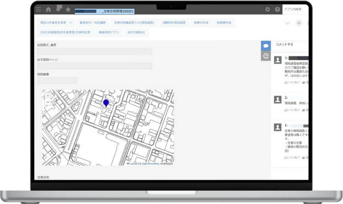Viewport: 343px width, 204px height.
Task: Open 空家空地確認票入力(現地調査)
Action: (x=133, y=23)
